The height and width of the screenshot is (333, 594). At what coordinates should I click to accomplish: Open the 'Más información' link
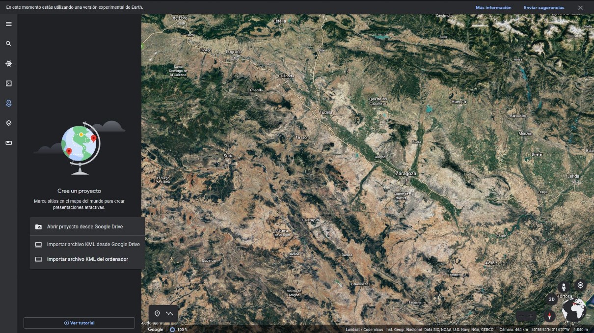(493, 8)
